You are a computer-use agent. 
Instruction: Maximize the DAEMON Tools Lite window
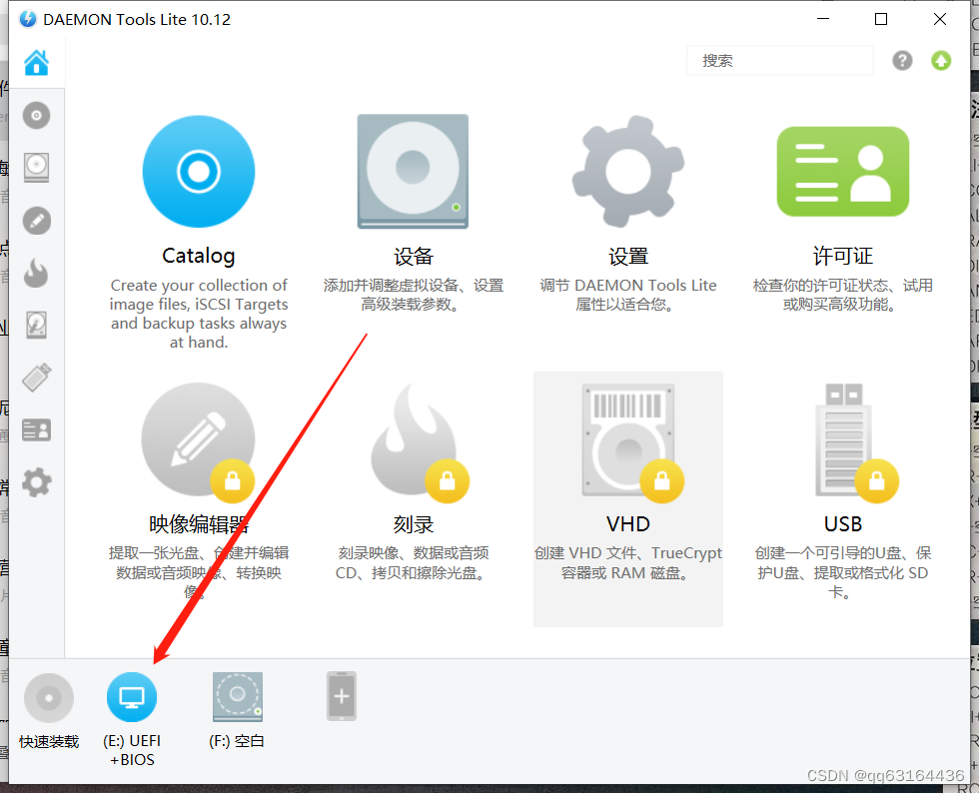click(x=881, y=19)
